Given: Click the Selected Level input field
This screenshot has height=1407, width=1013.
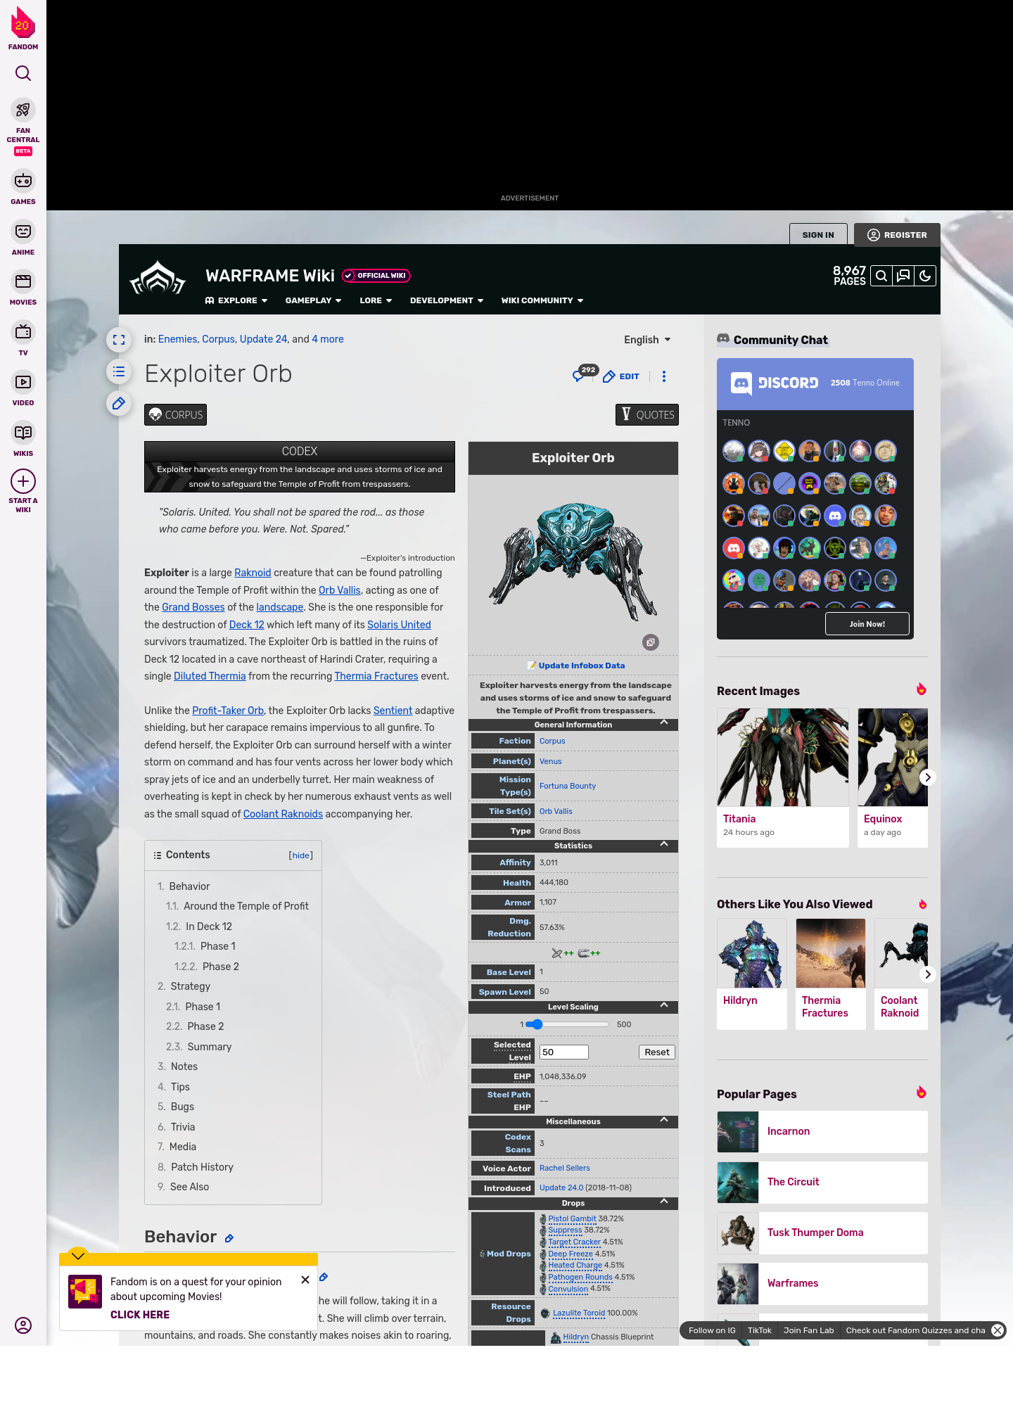Looking at the screenshot, I should click(x=564, y=1052).
